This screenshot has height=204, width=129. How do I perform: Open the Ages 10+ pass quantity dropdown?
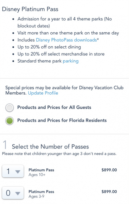click(13, 171)
